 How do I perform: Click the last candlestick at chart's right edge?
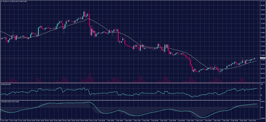[255, 59]
